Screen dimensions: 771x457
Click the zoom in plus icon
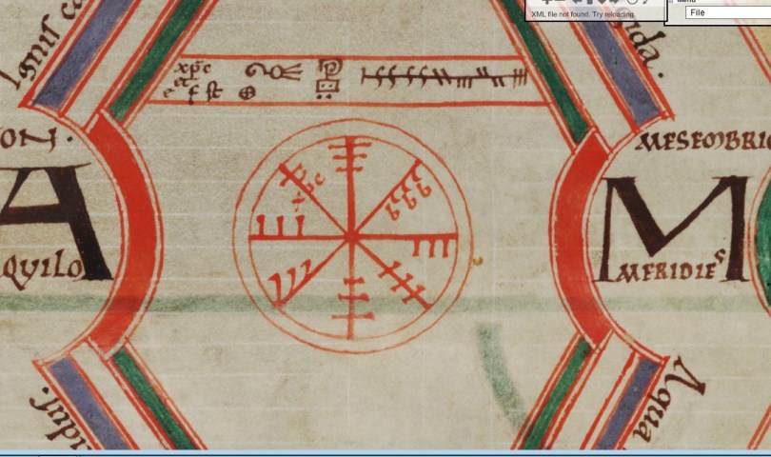545,3
